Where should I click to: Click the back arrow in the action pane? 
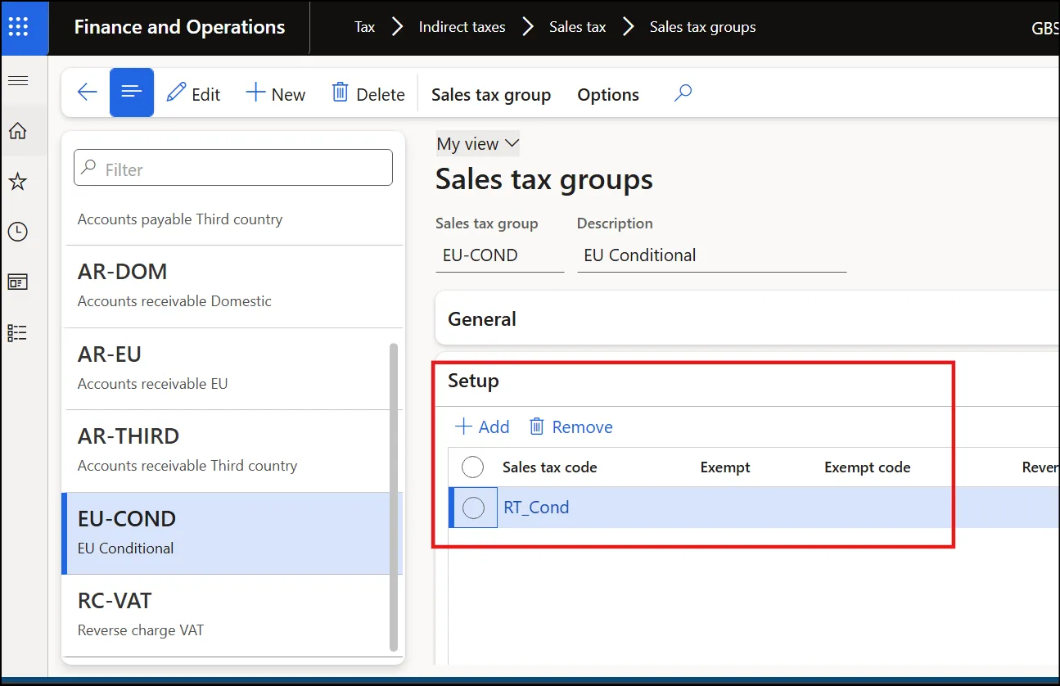(x=87, y=93)
